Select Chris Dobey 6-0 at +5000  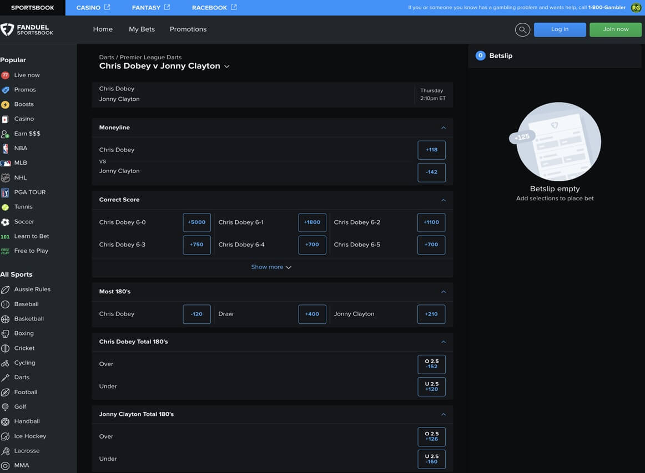[196, 222]
